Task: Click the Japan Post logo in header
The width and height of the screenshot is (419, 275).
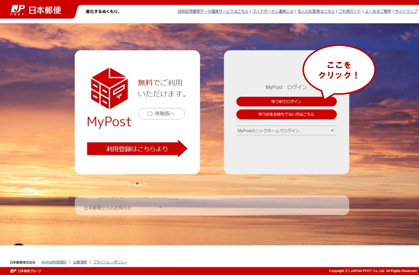Action: [36, 10]
